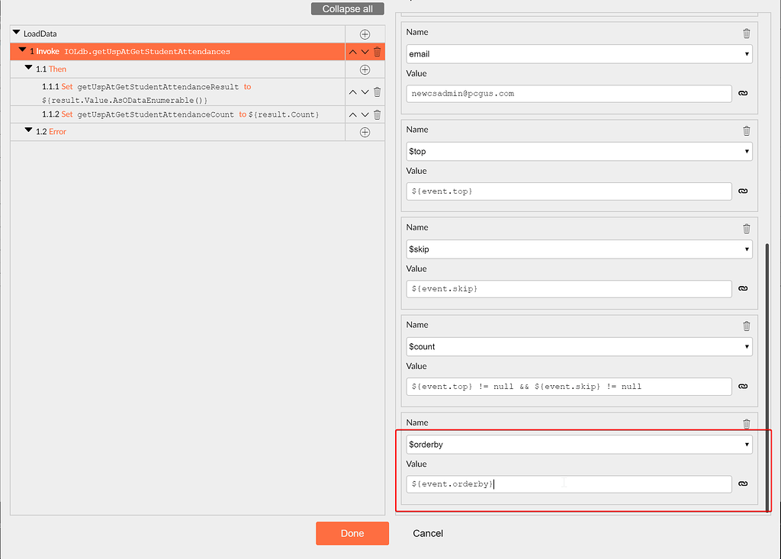Expand the 1.2 Error branch

tap(28, 131)
